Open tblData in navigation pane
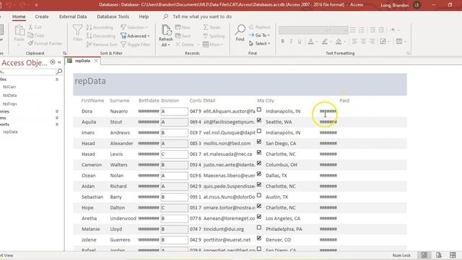The height and width of the screenshot is (260, 462). pos(9,95)
